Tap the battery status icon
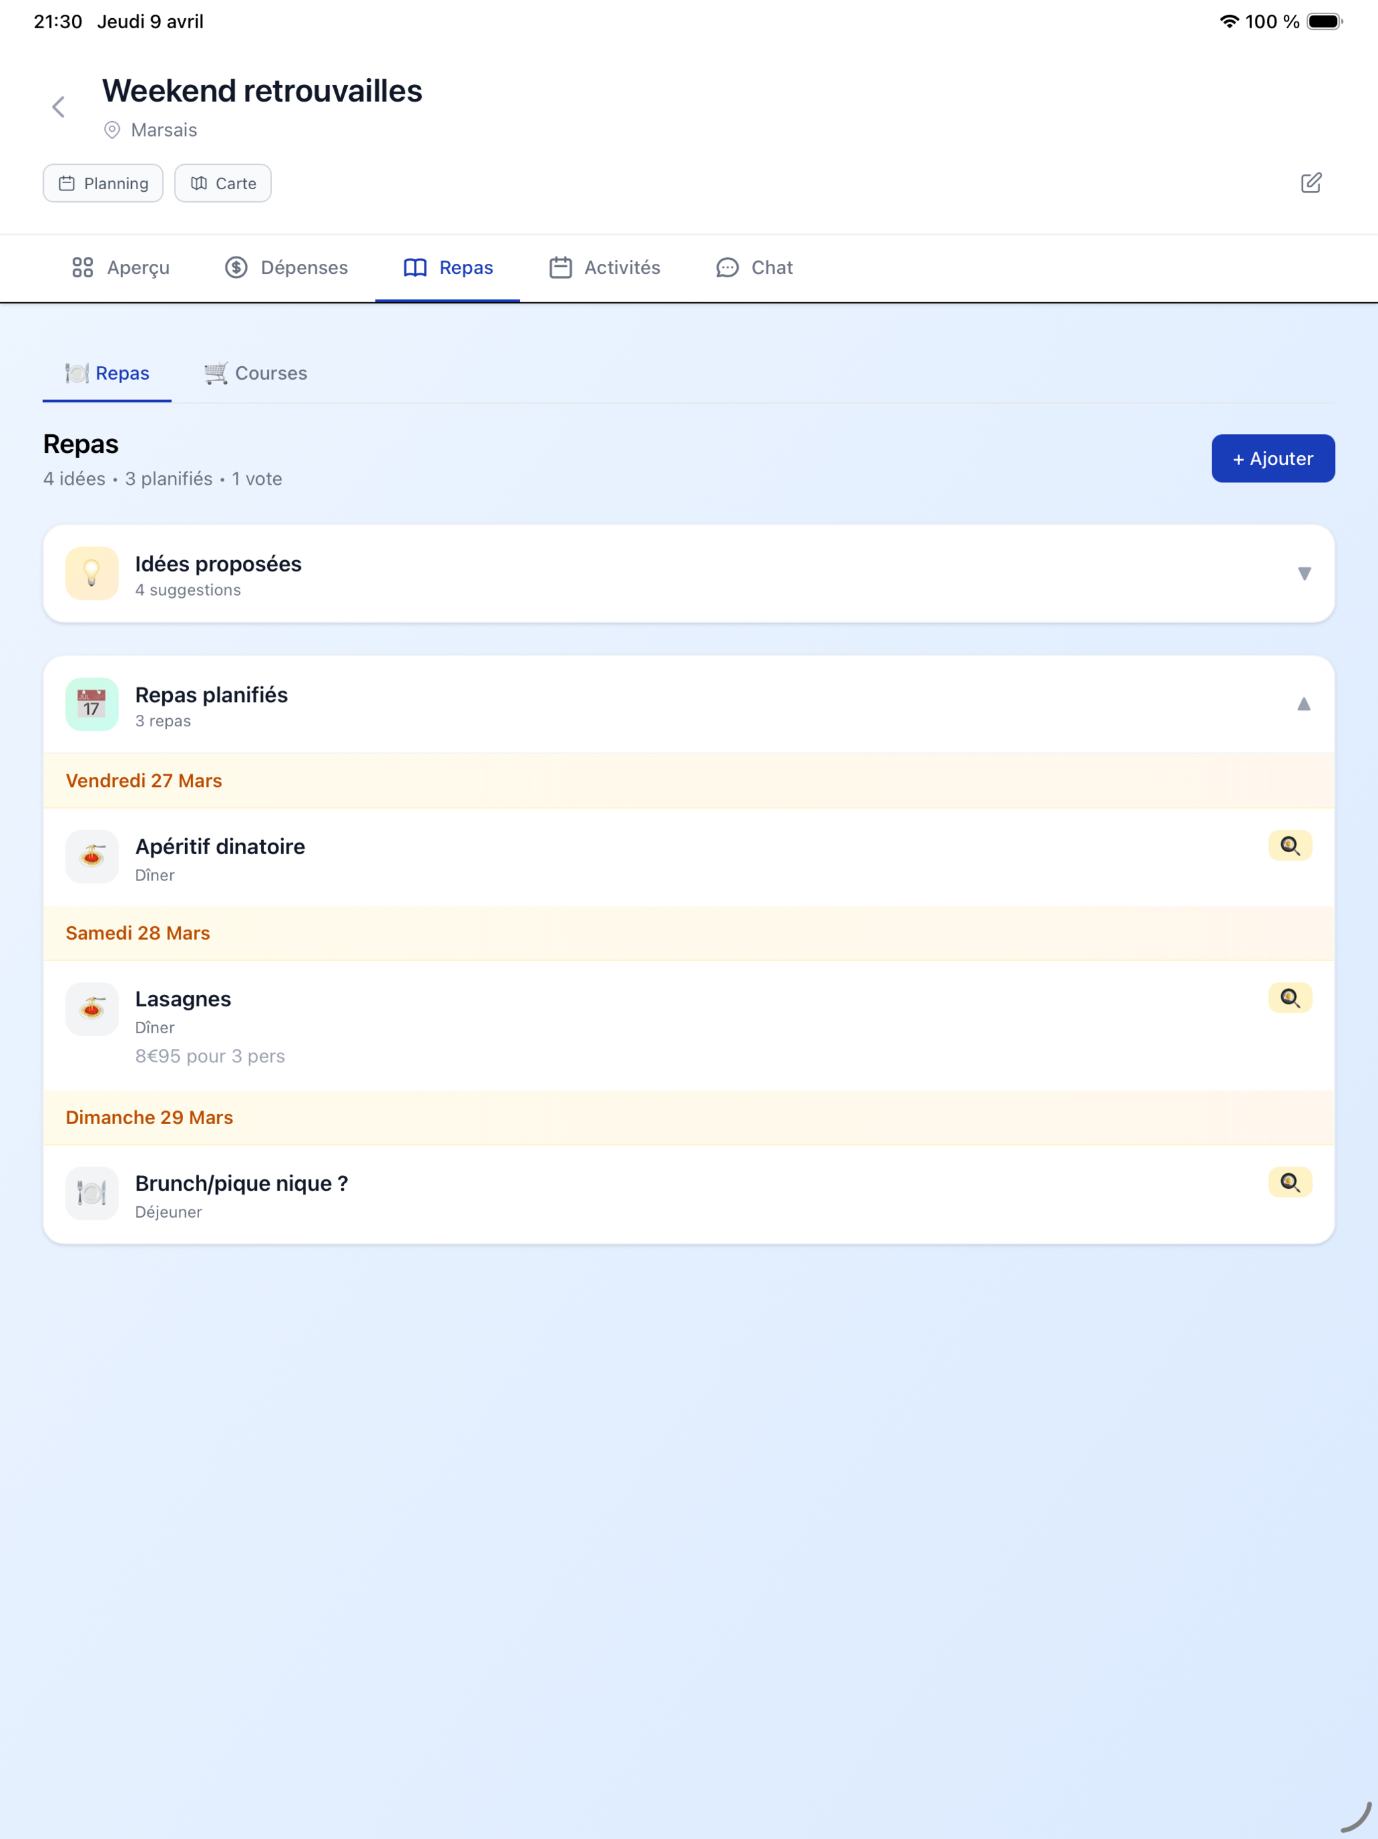The height and width of the screenshot is (1839, 1378). (1325, 22)
